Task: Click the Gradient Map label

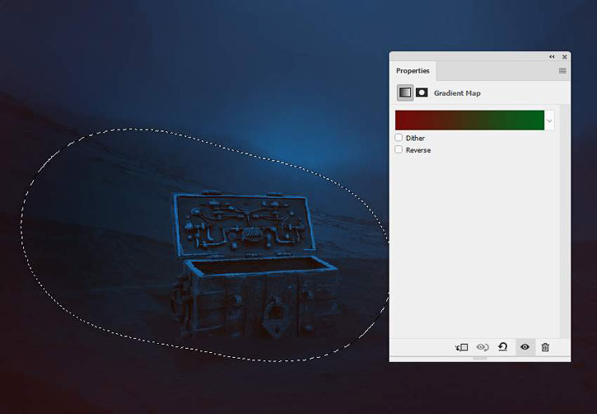Action: [x=457, y=93]
